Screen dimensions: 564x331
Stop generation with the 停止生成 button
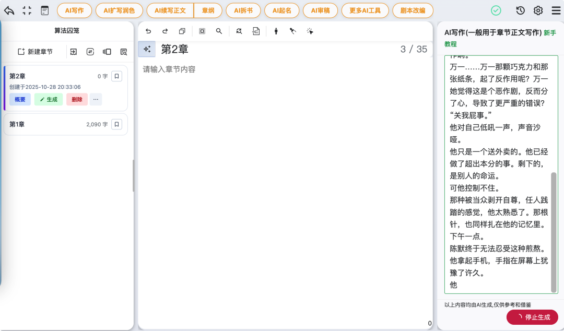[x=532, y=317]
